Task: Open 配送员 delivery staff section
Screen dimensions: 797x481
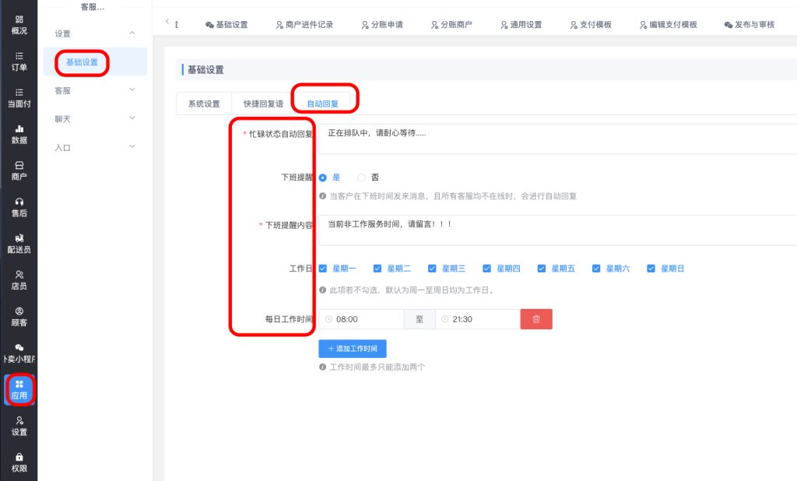Action: 19,243
